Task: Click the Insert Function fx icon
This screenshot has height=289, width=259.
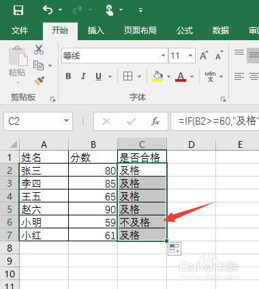Action: point(155,121)
